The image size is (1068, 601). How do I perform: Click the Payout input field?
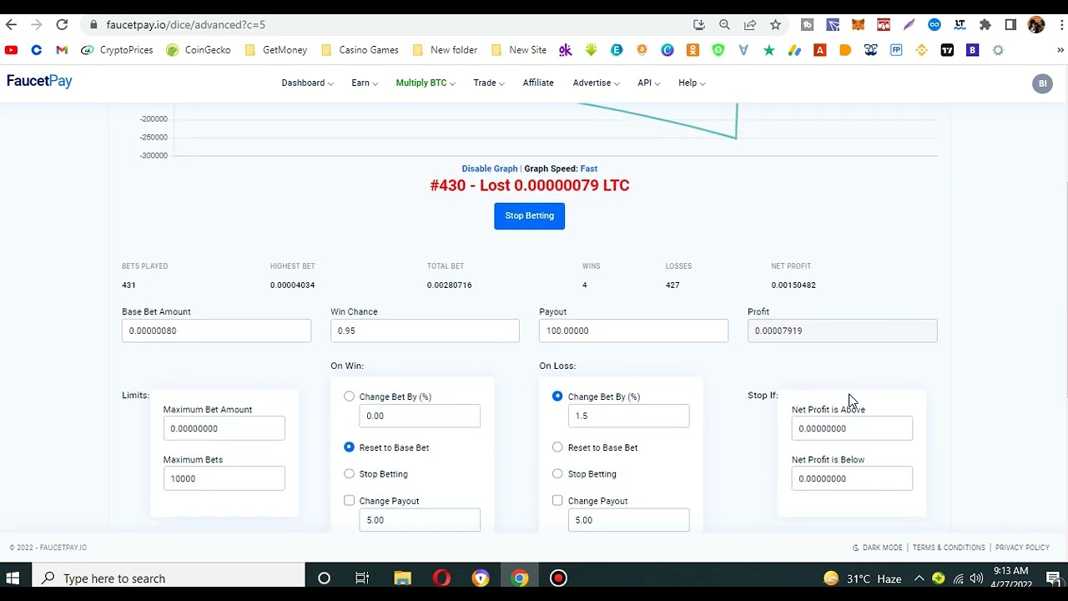pyautogui.click(x=633, y=331)
